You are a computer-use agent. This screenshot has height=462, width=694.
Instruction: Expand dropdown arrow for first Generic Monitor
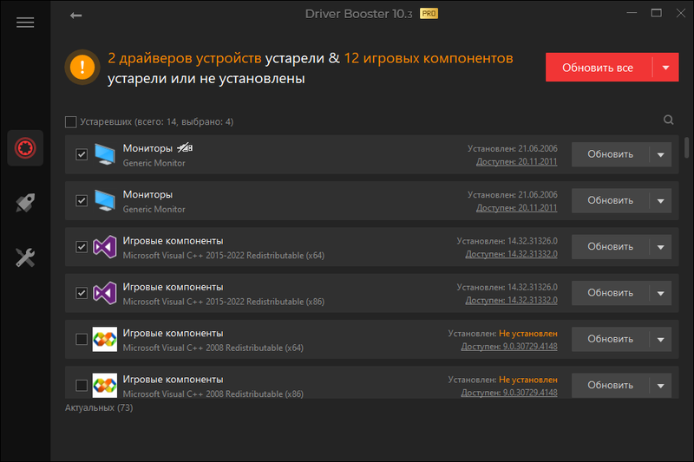coord(661,155)
